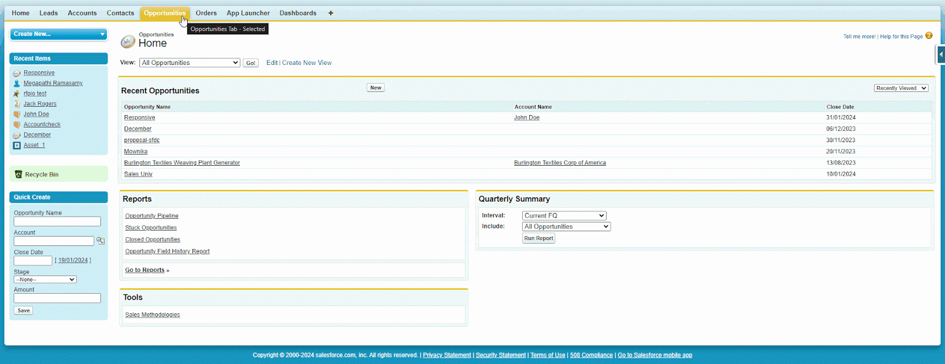
Task: Click the Asset_1 icon in Recent Items
Action: 17,145
